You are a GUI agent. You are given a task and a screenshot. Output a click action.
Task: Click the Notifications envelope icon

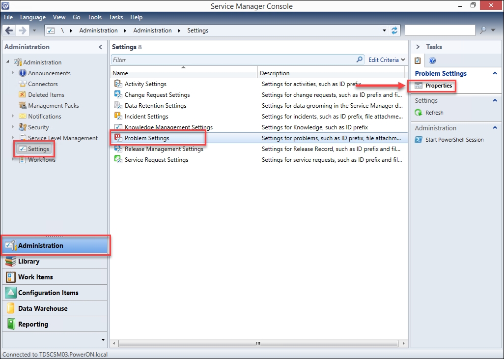point(23,116)
